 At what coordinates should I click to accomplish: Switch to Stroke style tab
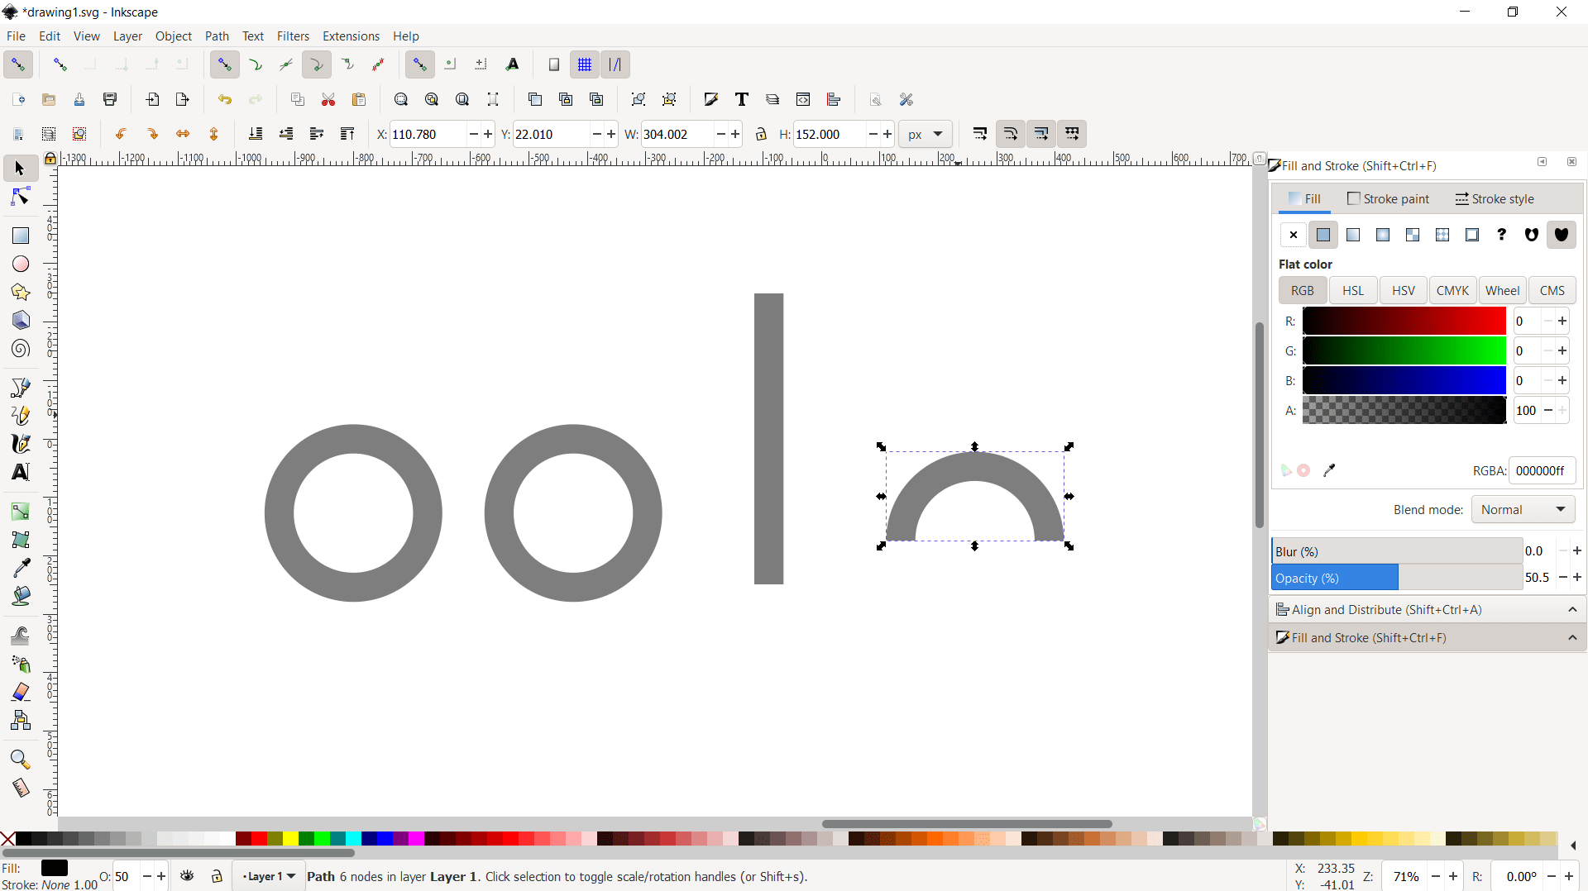coord(1495,199)
